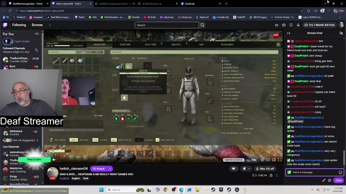346x194 pixels.
Task: Click the Send a message chat box
Action: click(x=314, y=172)
